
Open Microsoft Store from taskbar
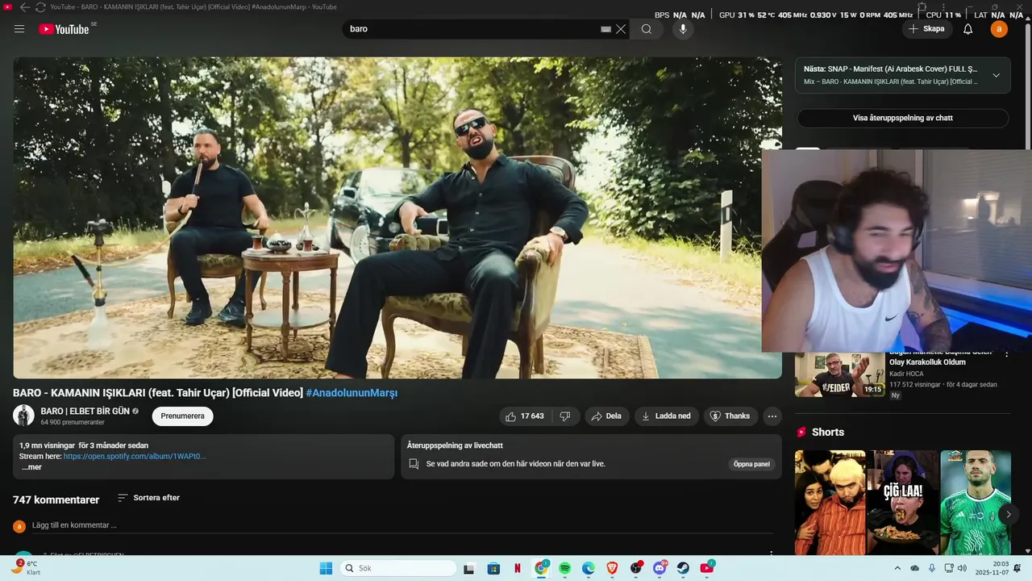coord(493,568)
